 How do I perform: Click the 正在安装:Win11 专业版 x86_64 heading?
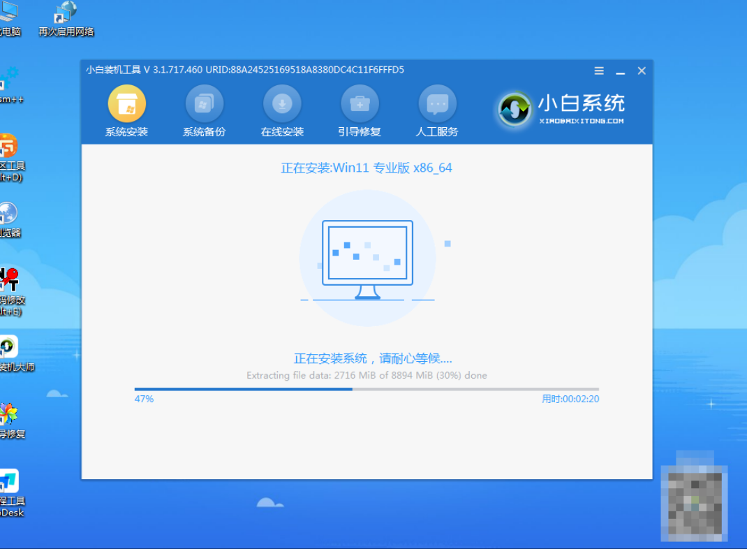point(367,168)
